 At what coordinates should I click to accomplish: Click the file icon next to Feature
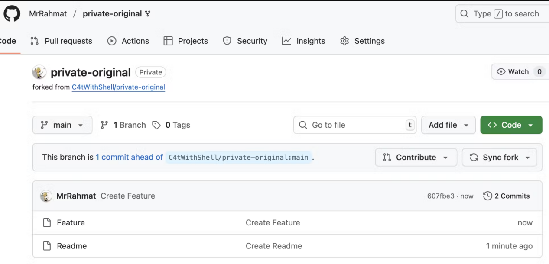pyautogui.click(x=47, y=223)
